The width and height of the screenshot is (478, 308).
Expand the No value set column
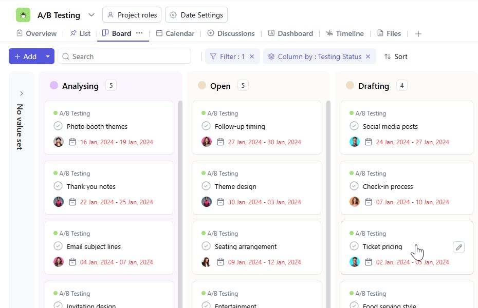pos(22,93)
